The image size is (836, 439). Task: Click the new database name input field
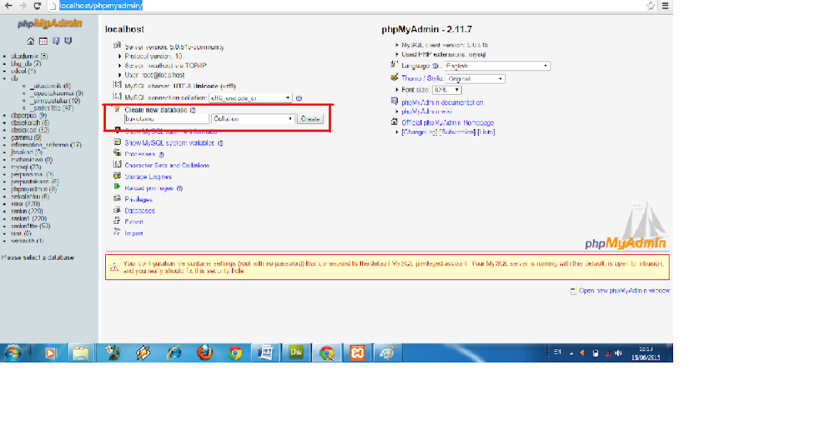coord(166,118)
